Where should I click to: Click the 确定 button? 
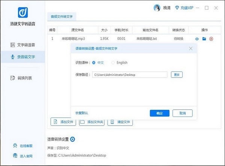159,113
